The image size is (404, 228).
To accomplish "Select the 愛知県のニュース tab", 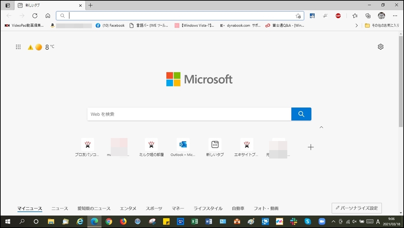I will 94,209.
